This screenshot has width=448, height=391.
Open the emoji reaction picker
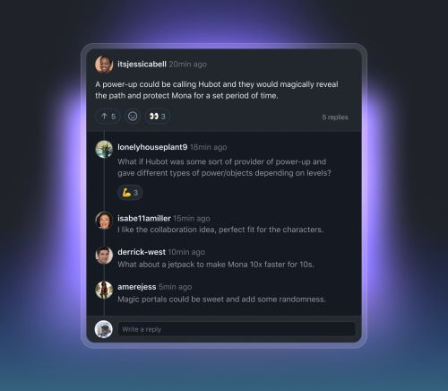[x=133, y=117]
